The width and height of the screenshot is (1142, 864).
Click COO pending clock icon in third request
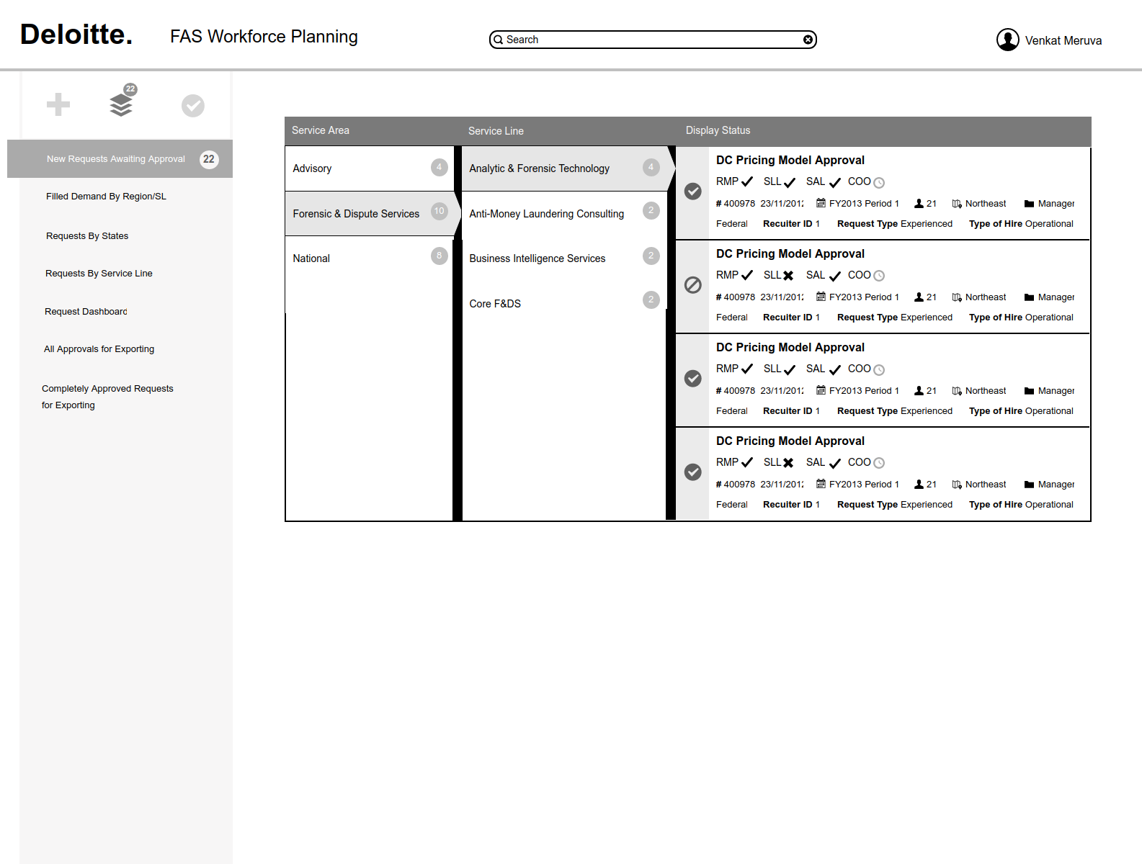coord(879,370)
